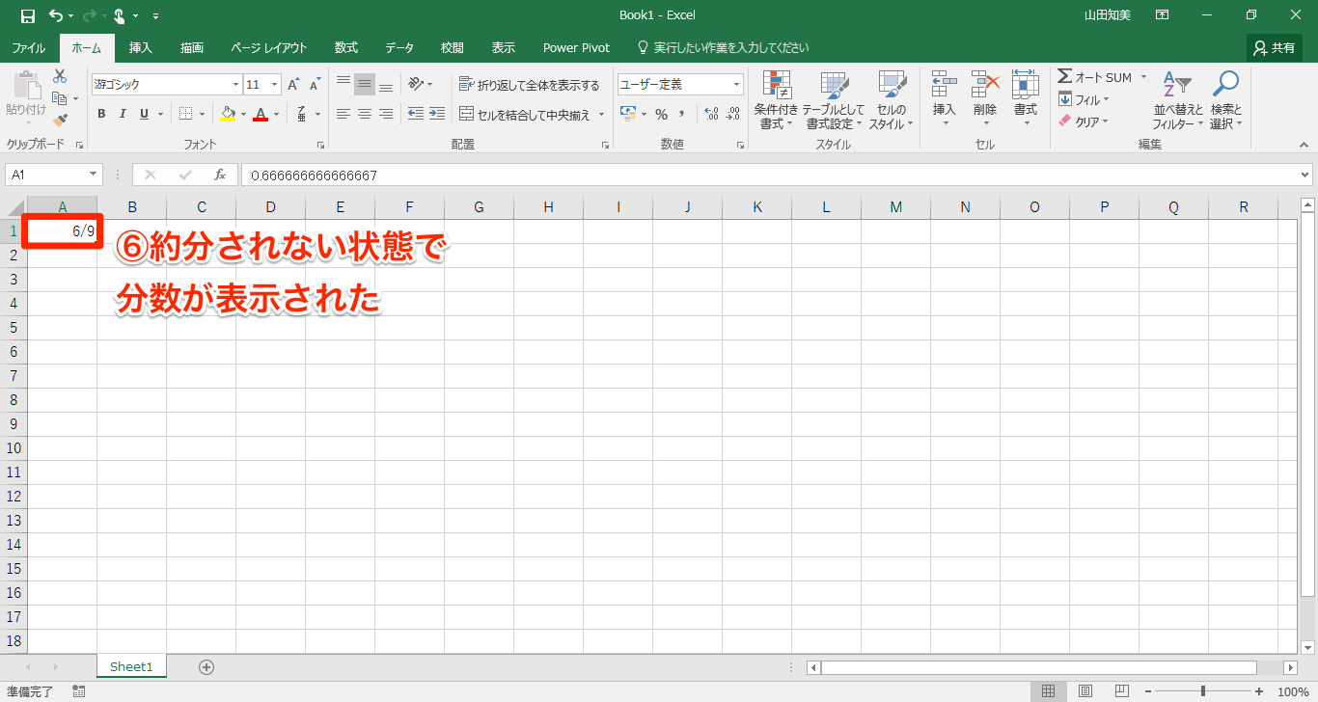1318x702 pixels.
Task: Open the Customize Quick Access Toolbar dropdown
Action: click(x=156, y=16)
